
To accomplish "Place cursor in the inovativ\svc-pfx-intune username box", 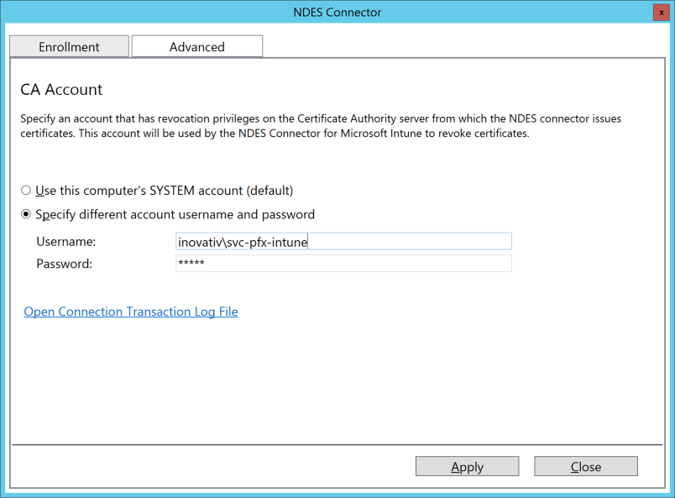I will [x=343, y=241].
